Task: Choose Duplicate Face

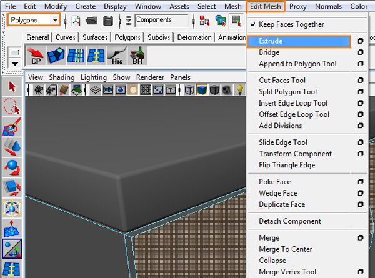Action: [282, 204]
